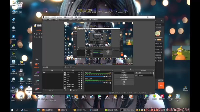Pop out the Audio Mixer dock panel
Screen dimensions: 200x112
[112, 70]
